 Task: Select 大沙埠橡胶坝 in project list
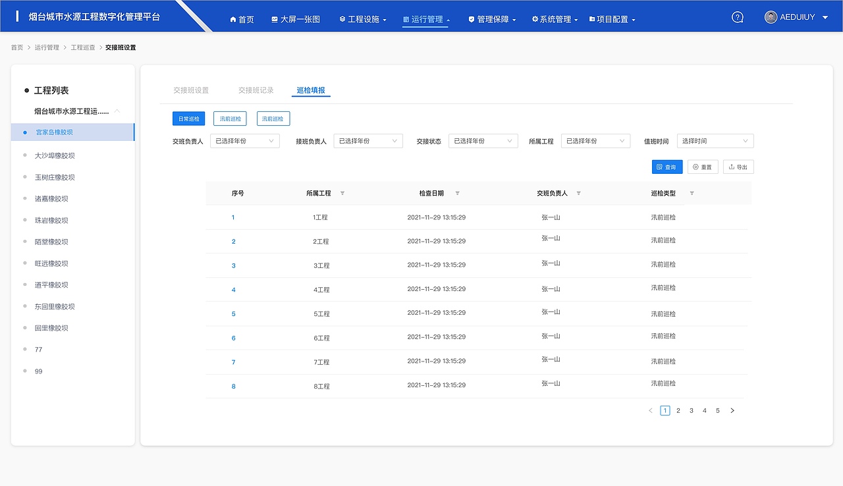[55, 156]
